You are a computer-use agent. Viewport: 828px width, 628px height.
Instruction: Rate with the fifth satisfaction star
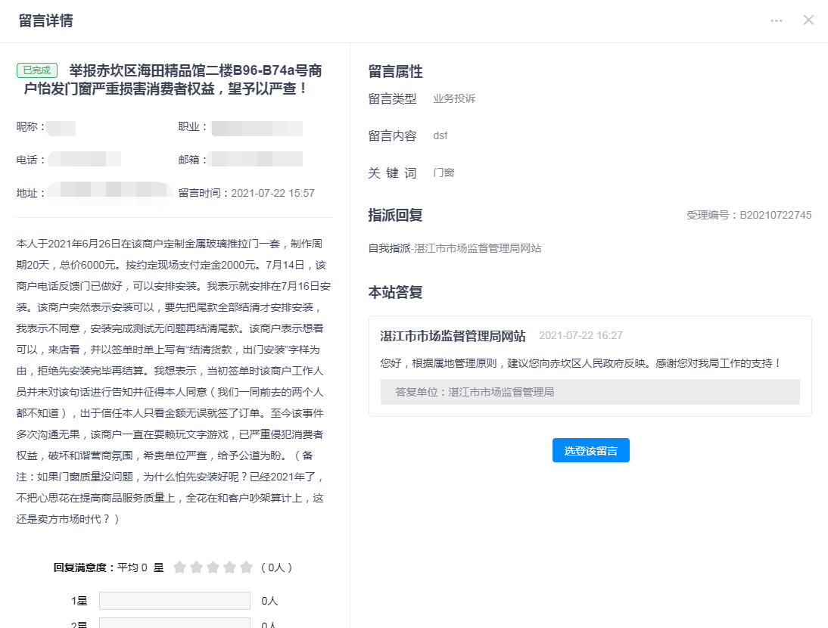pos(246,567)
